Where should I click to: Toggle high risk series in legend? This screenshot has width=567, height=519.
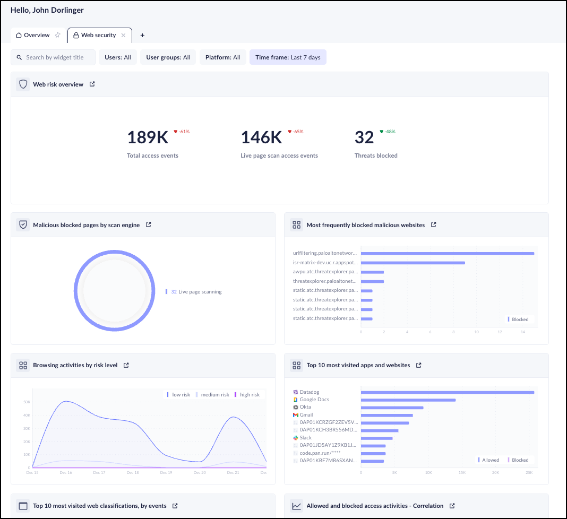247,395
